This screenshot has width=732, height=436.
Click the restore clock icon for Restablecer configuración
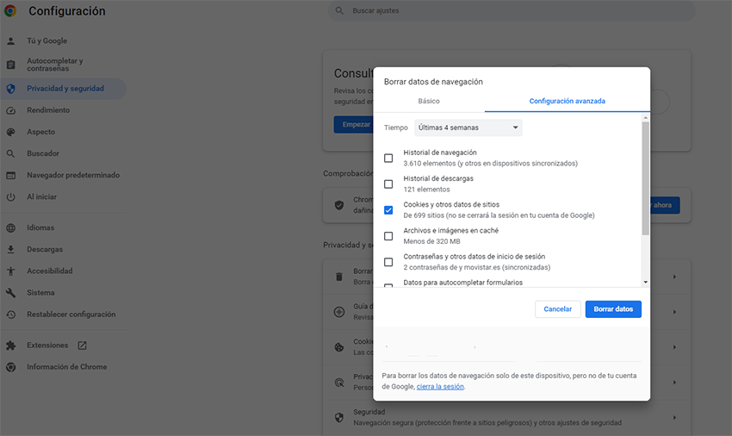[x=10, y=315]
